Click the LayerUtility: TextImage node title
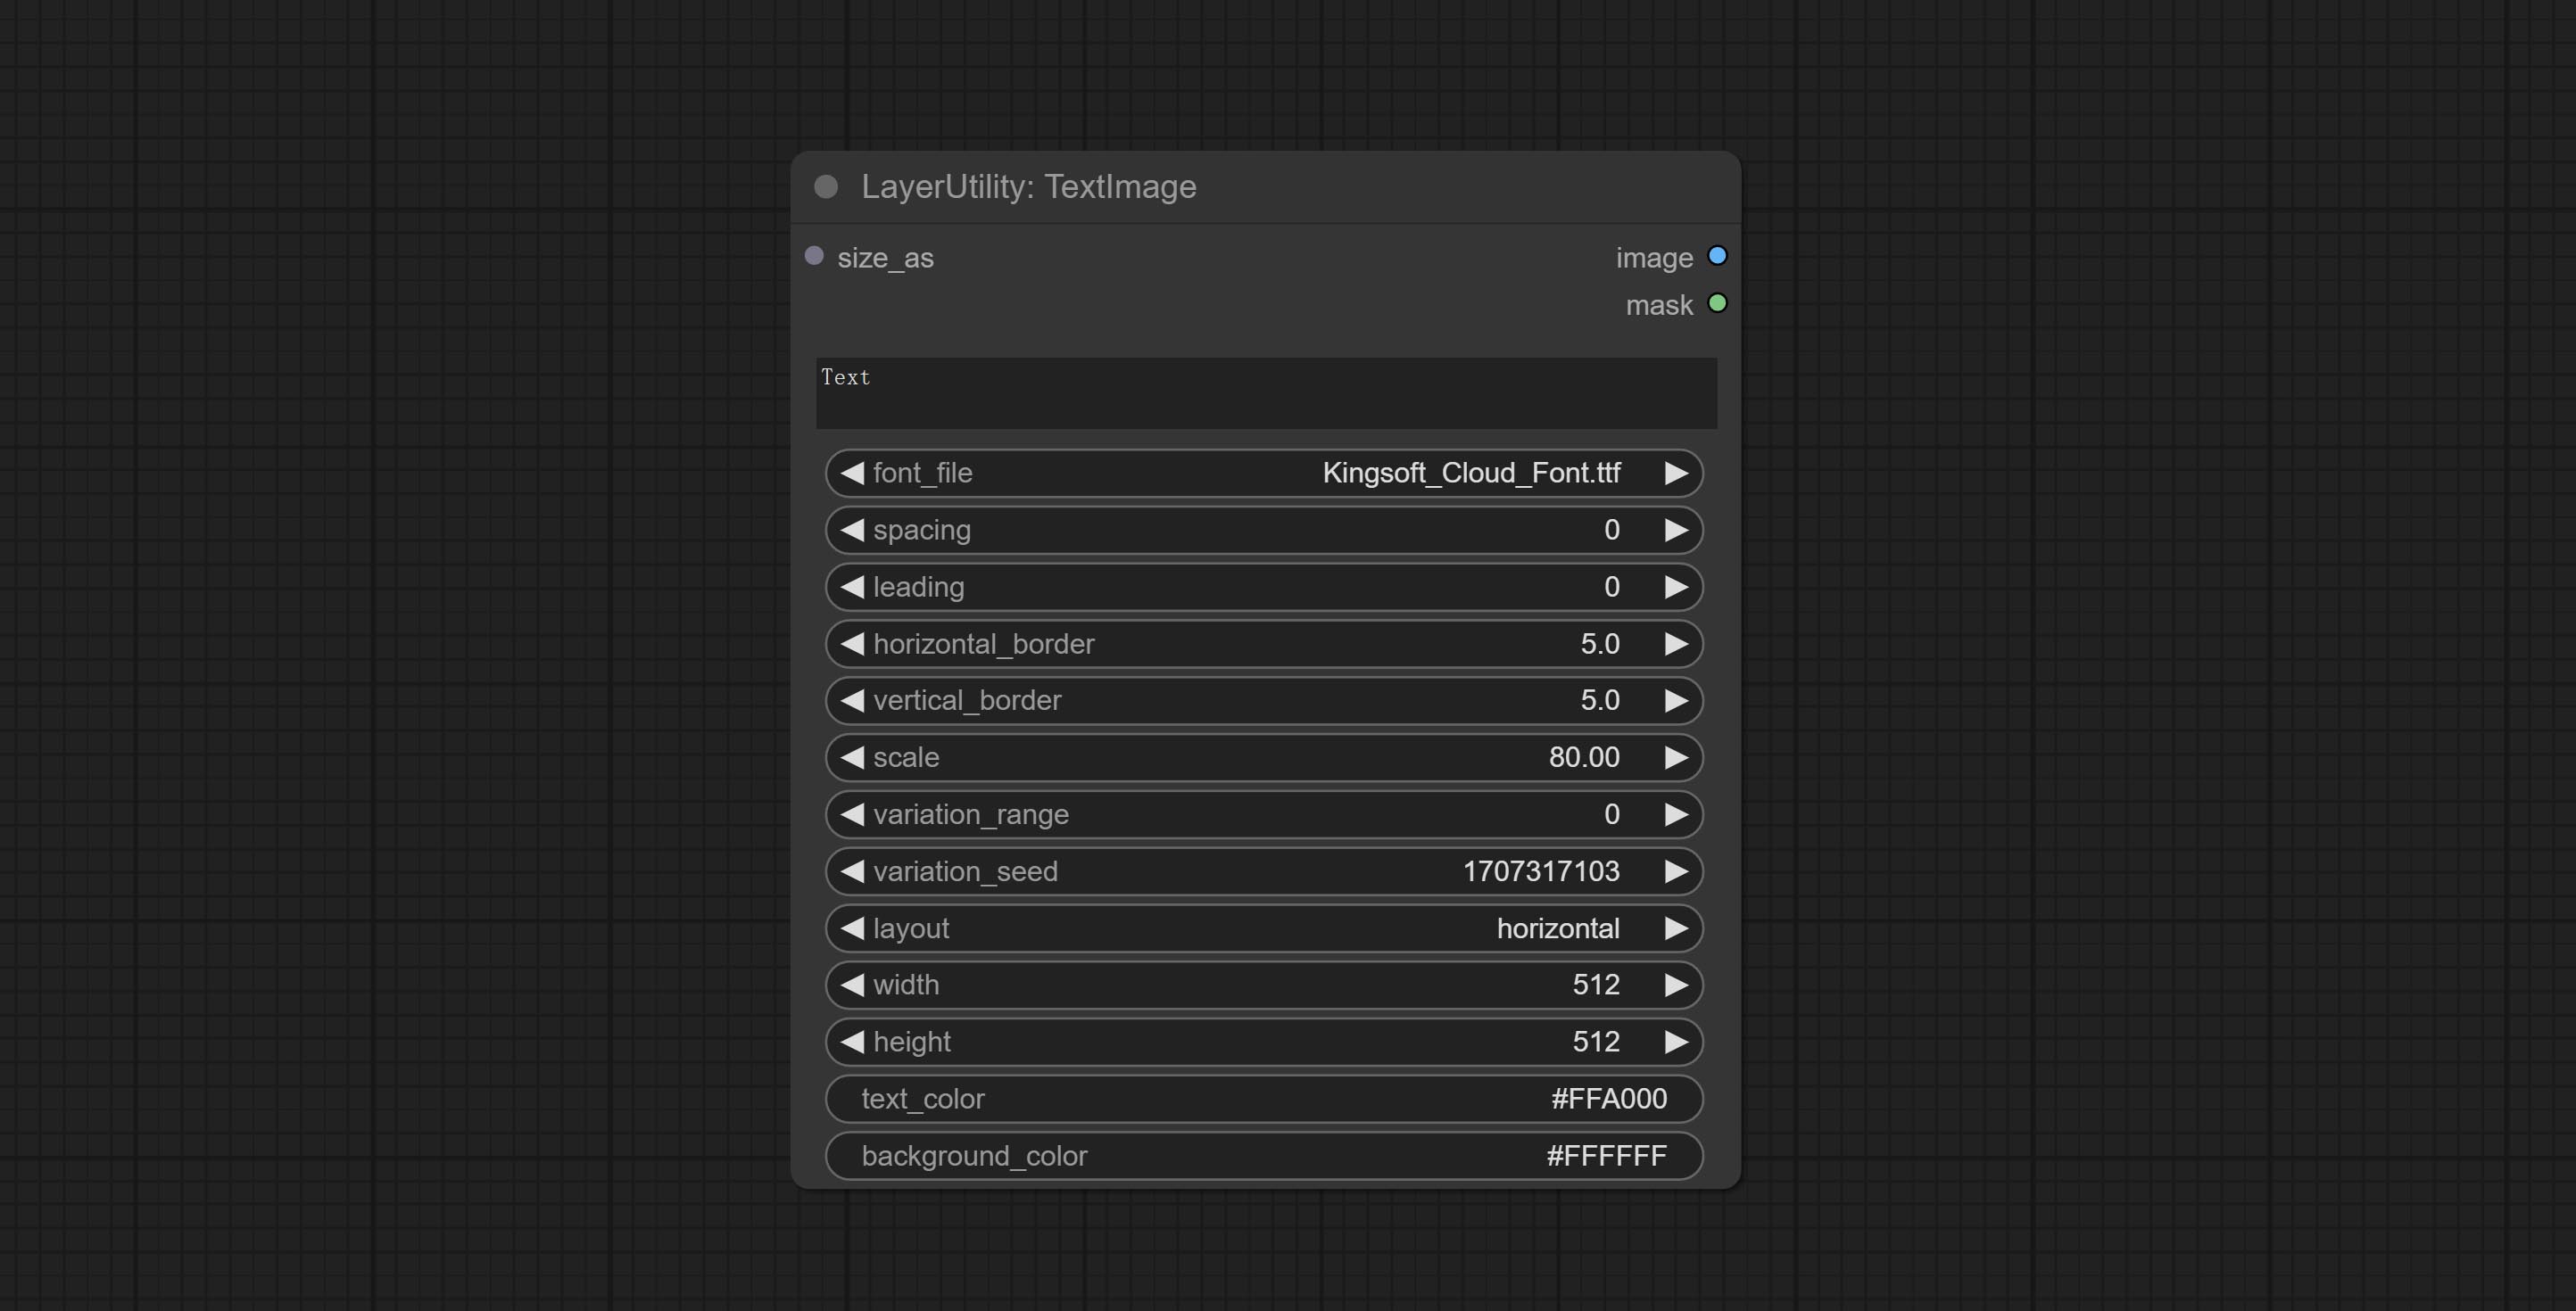This screenshot has height=1311, width=2576. point(1028,187)
